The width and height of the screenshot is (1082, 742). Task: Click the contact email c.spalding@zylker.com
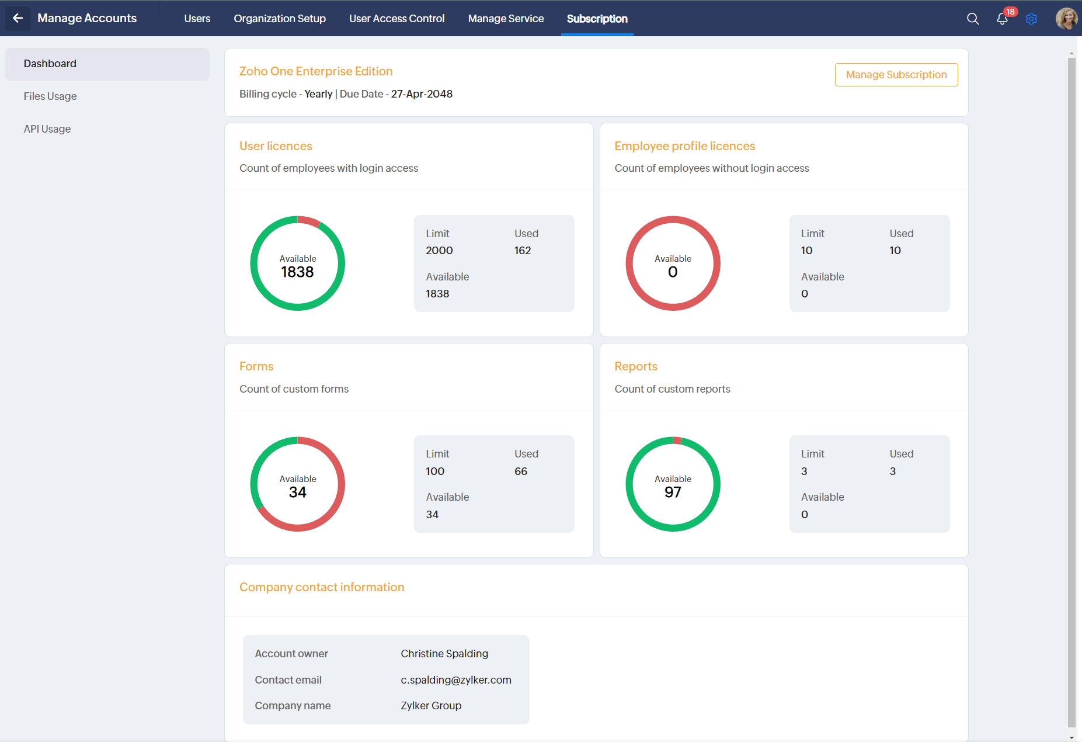(455, 680)
